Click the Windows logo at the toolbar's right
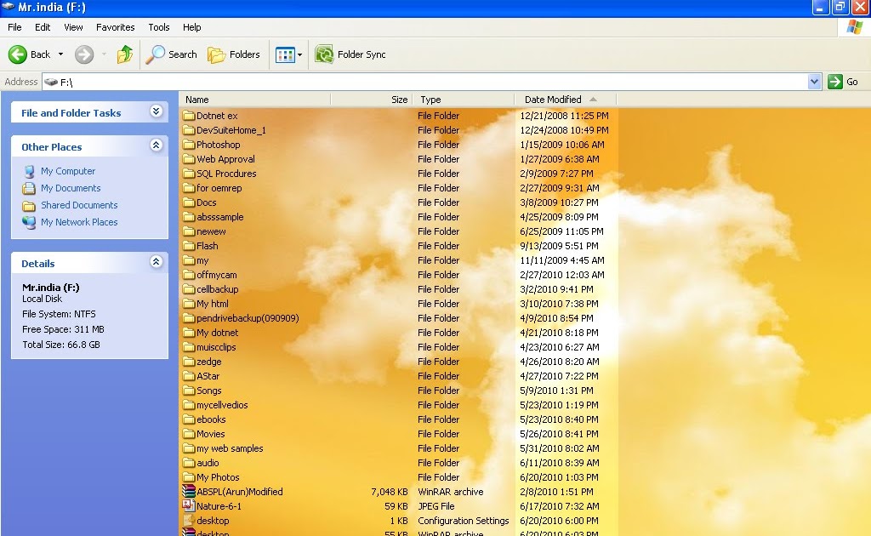Image resolution: width=871 pixels, height=536 pixels. [853, 26]
